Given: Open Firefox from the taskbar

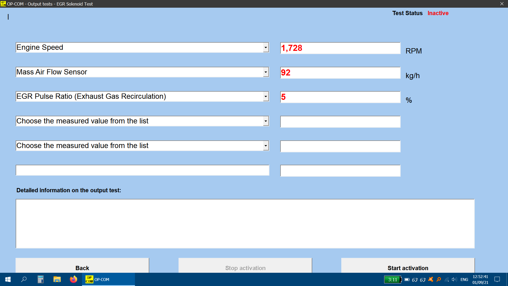Looking at the screenshot, I should coord(73,279).
